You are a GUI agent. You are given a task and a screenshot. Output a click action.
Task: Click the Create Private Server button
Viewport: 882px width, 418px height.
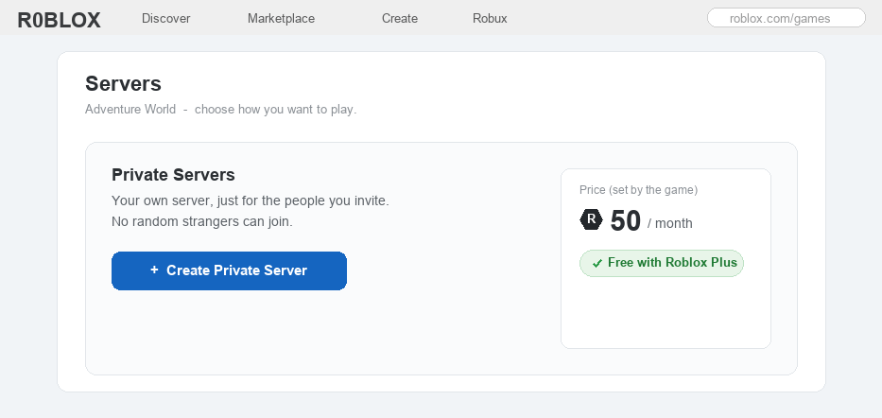pos(229,270)
